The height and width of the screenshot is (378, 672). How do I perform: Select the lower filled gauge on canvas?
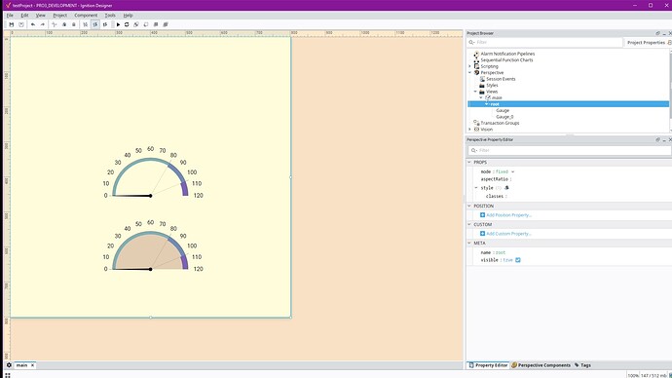[153, 246]
